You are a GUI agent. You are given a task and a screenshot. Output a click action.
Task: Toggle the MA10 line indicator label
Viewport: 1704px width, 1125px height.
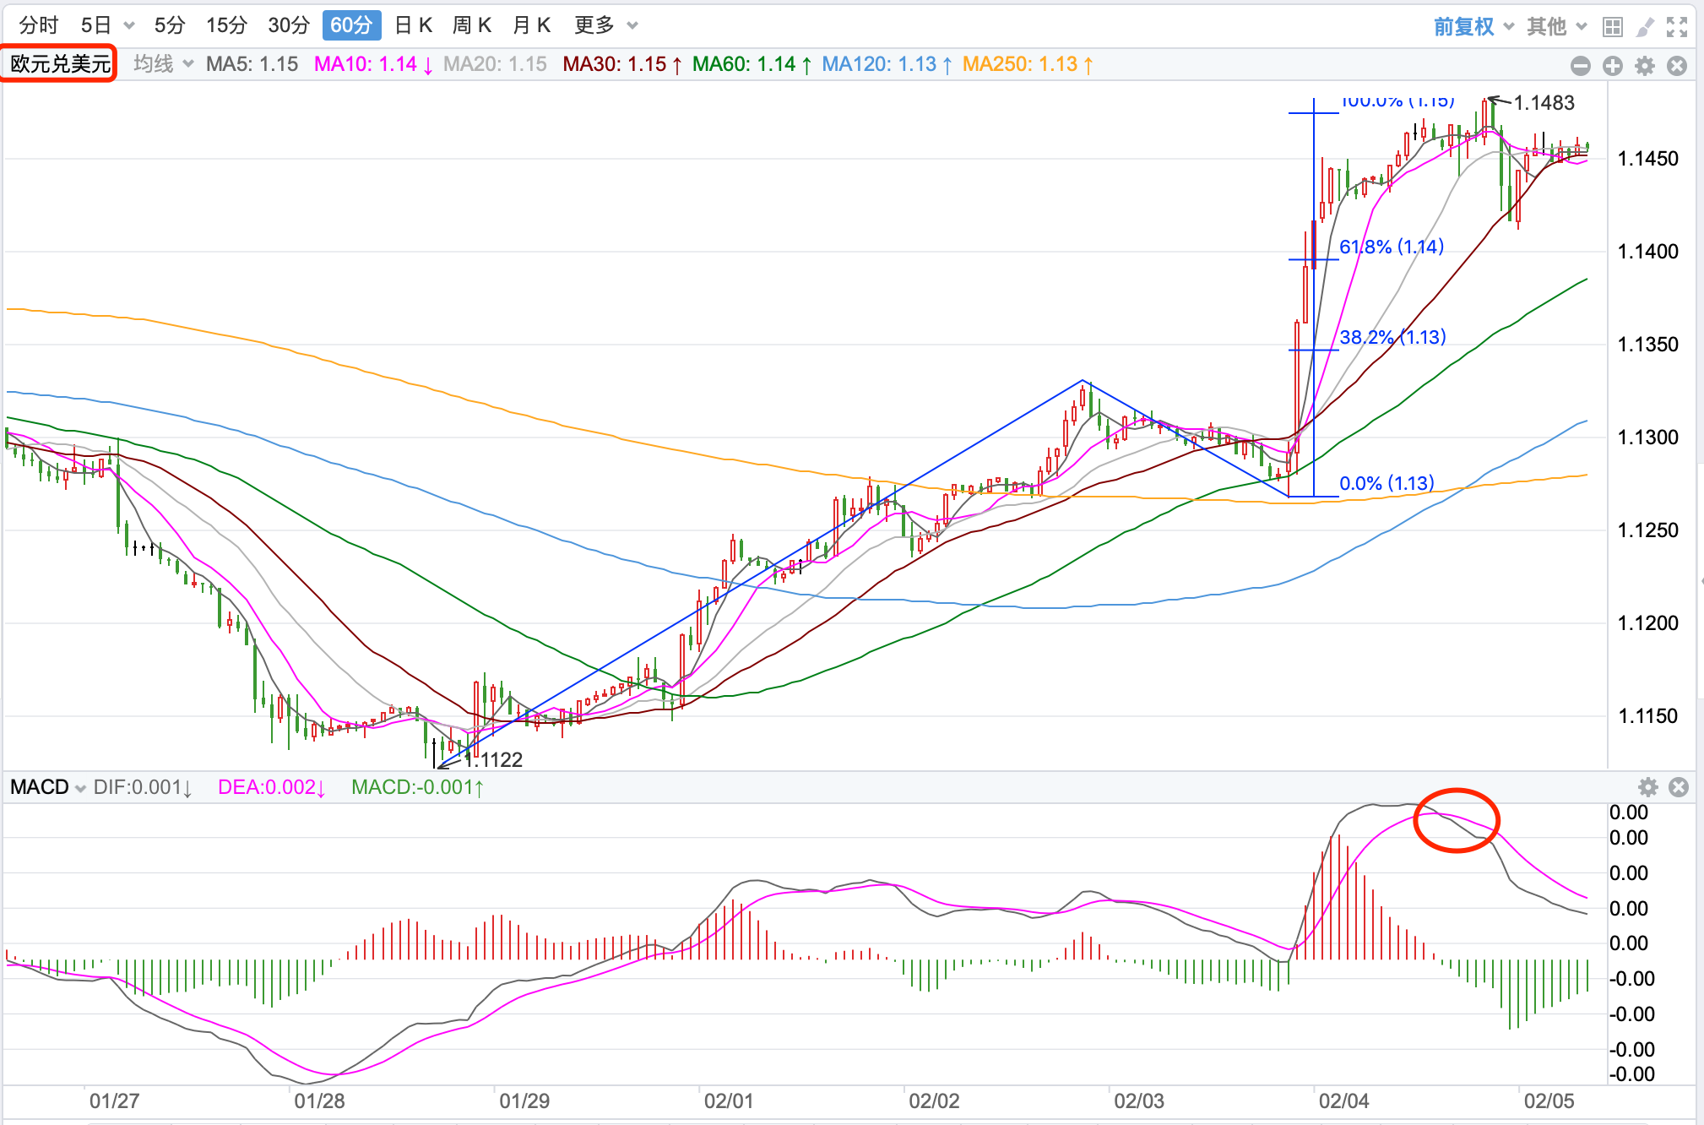372,64
